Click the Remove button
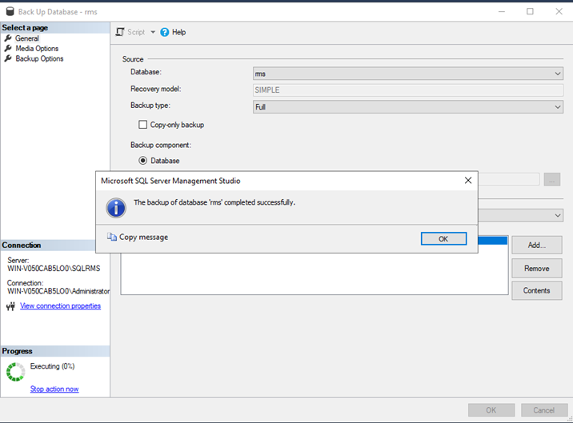This screenshot has width=573, height=423. (x=537, y=269)
